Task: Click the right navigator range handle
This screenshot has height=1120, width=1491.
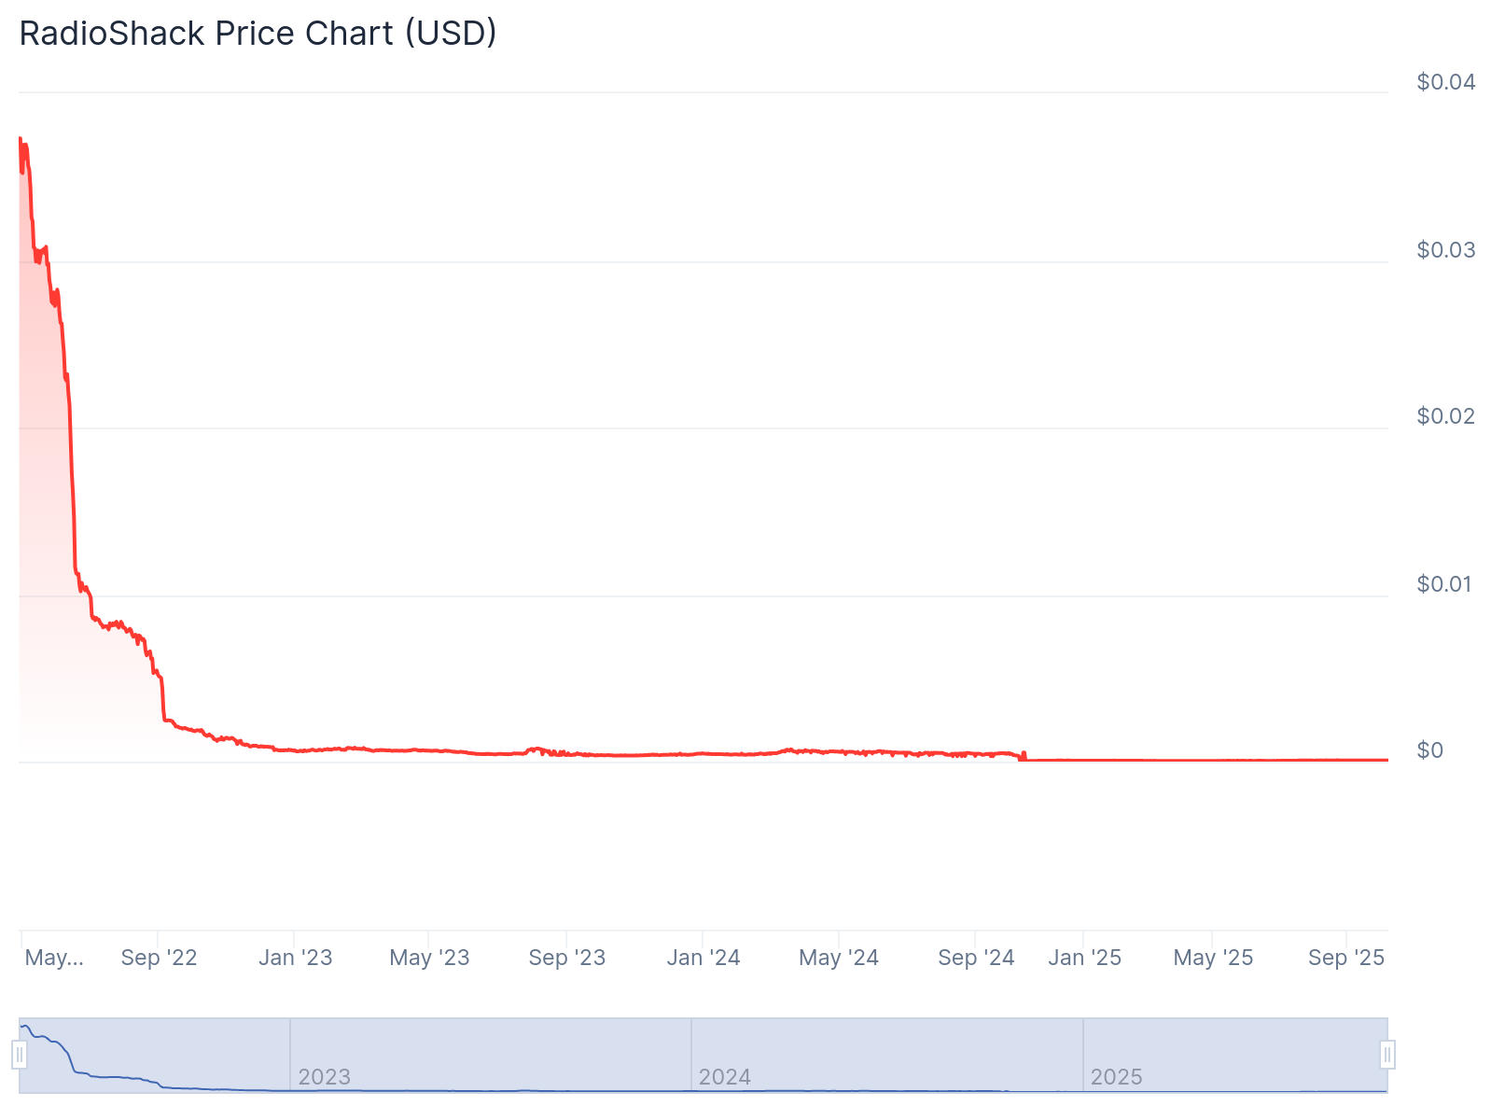Action: [1387, 1056]
